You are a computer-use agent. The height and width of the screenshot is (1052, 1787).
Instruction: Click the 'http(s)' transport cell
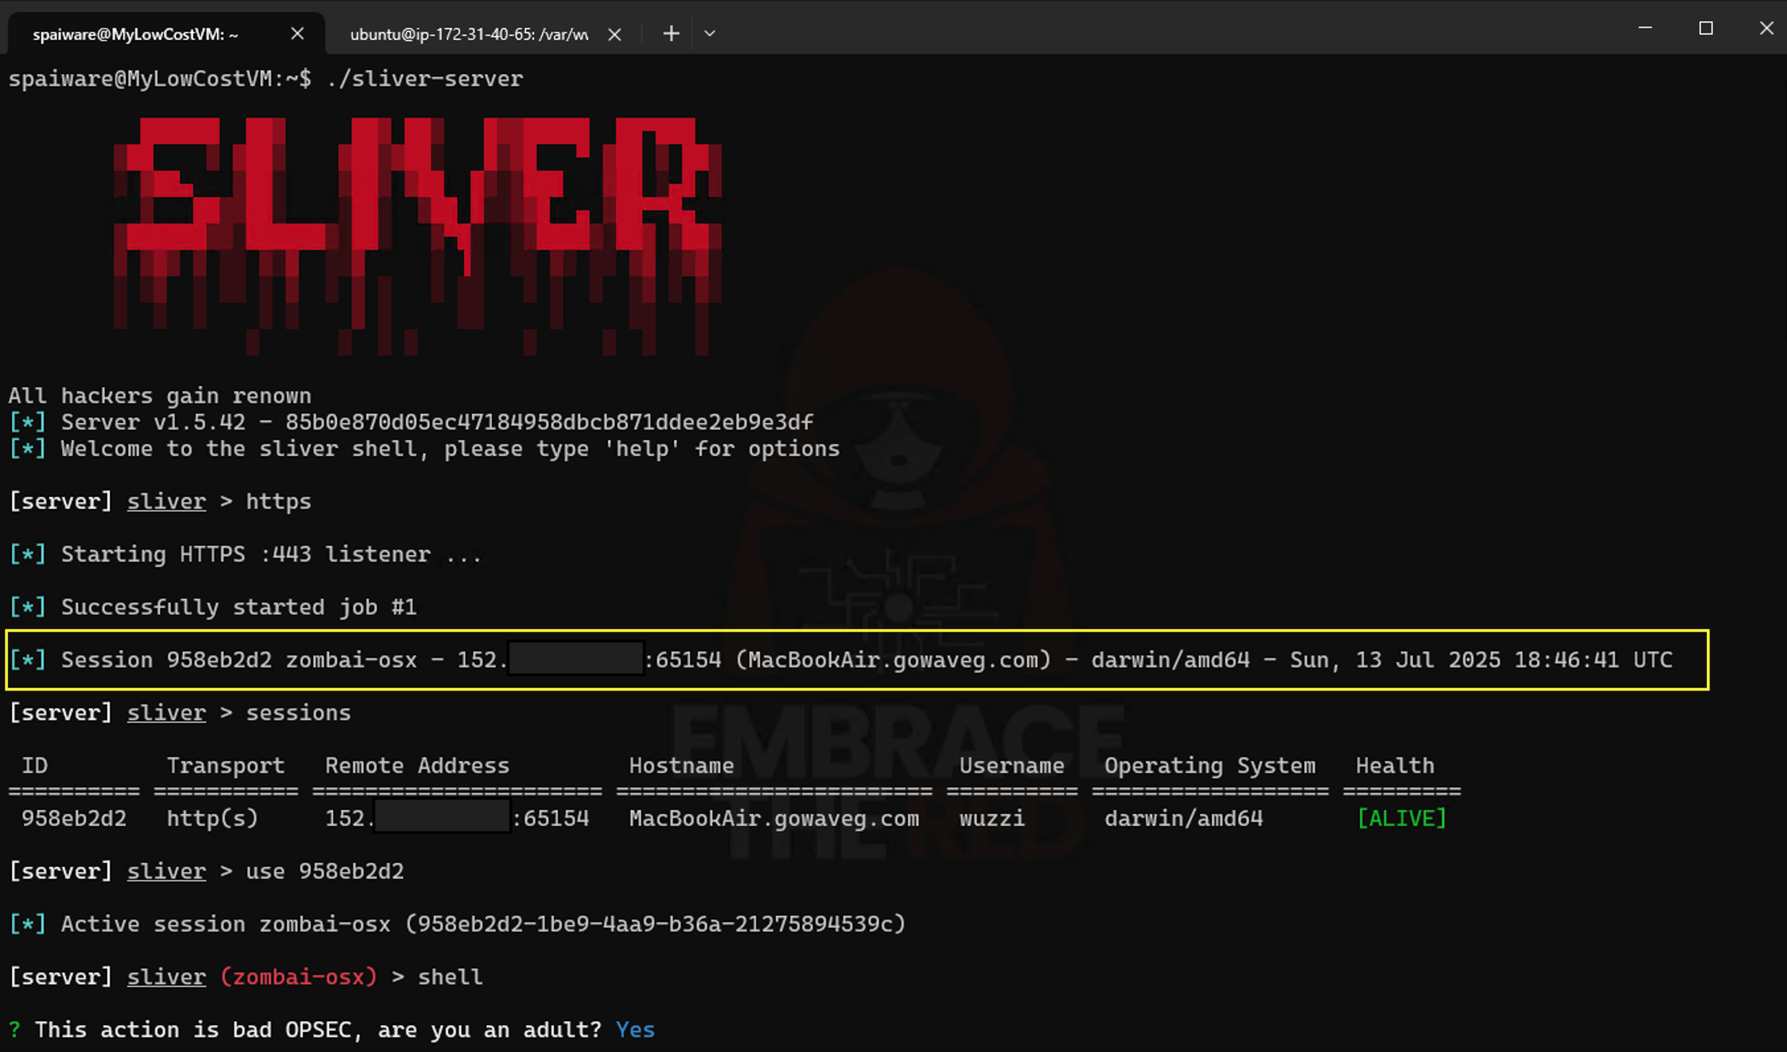(x=212, y=818)
